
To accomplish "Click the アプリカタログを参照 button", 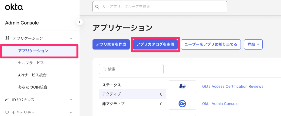I will (155, 44).
